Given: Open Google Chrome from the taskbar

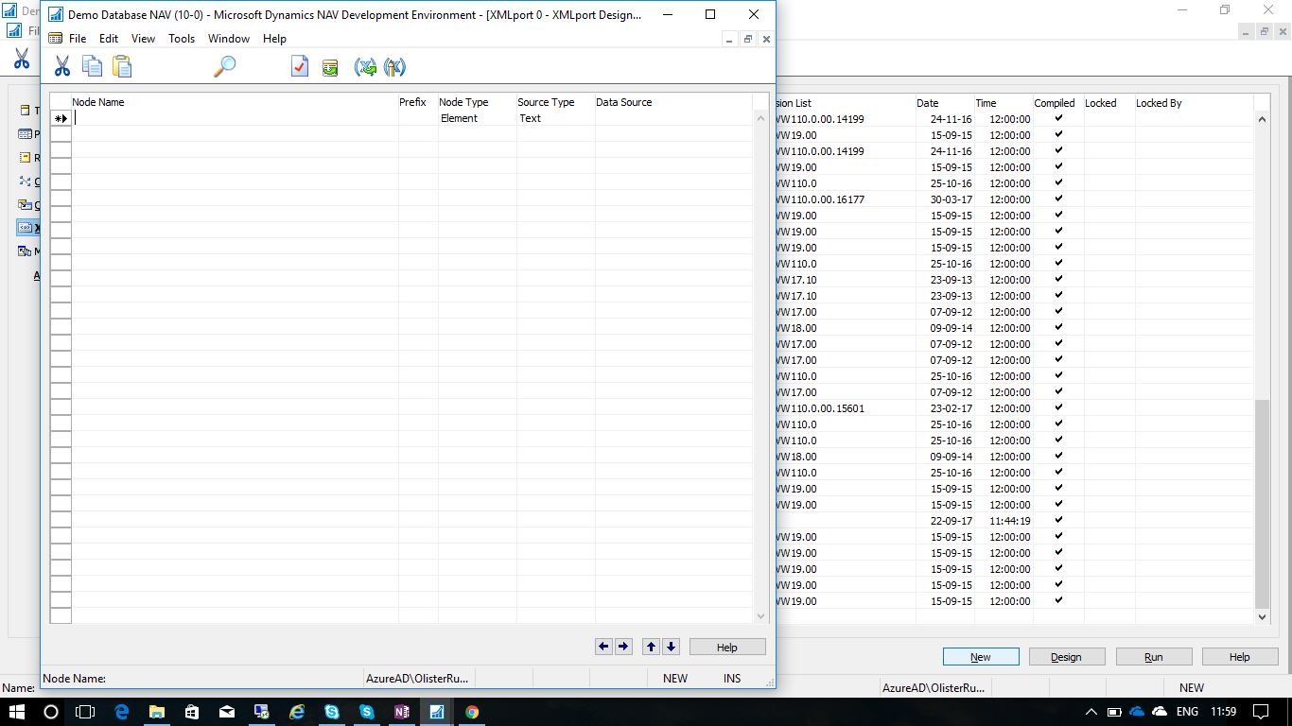Looking at the screenshot, I should click(x=472, y=712).
